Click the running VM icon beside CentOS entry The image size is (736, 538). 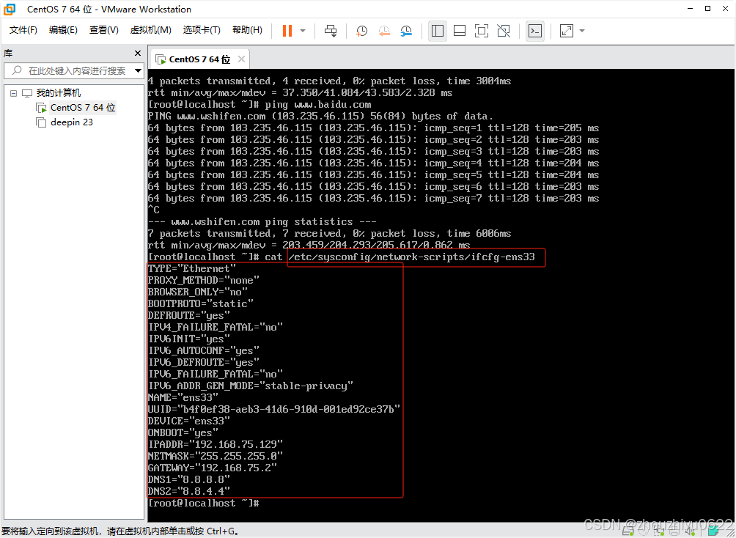41,108
